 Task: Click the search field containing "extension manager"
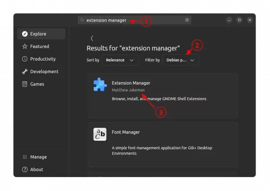pos(135,20)
